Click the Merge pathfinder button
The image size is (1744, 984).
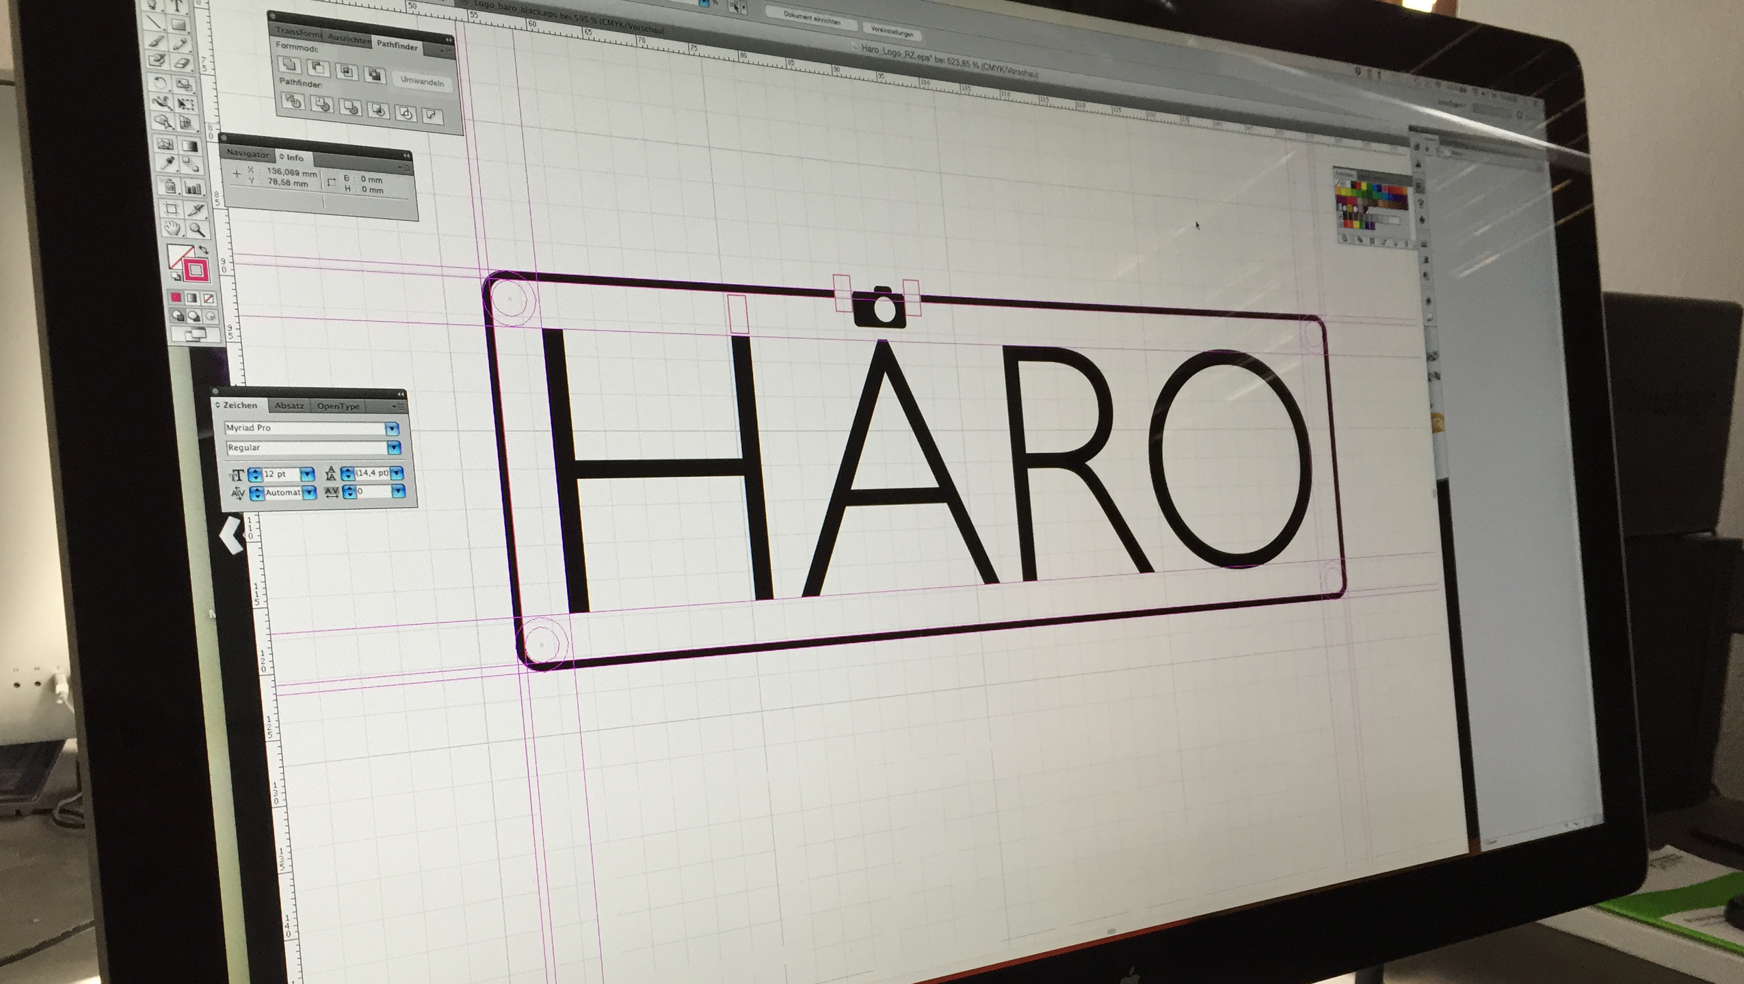pyautogui.click(x=351, y=109)
